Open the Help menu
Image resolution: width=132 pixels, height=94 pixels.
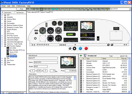tap(29, 6)
